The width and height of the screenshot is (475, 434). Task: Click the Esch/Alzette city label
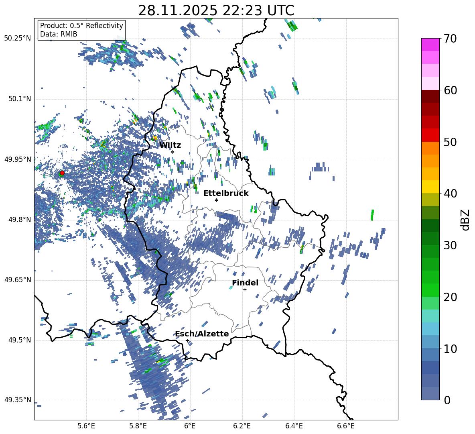coord(202,334)
